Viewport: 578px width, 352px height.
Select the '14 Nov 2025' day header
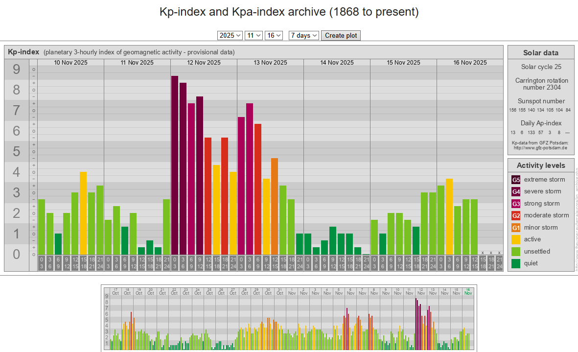(337, 63)
